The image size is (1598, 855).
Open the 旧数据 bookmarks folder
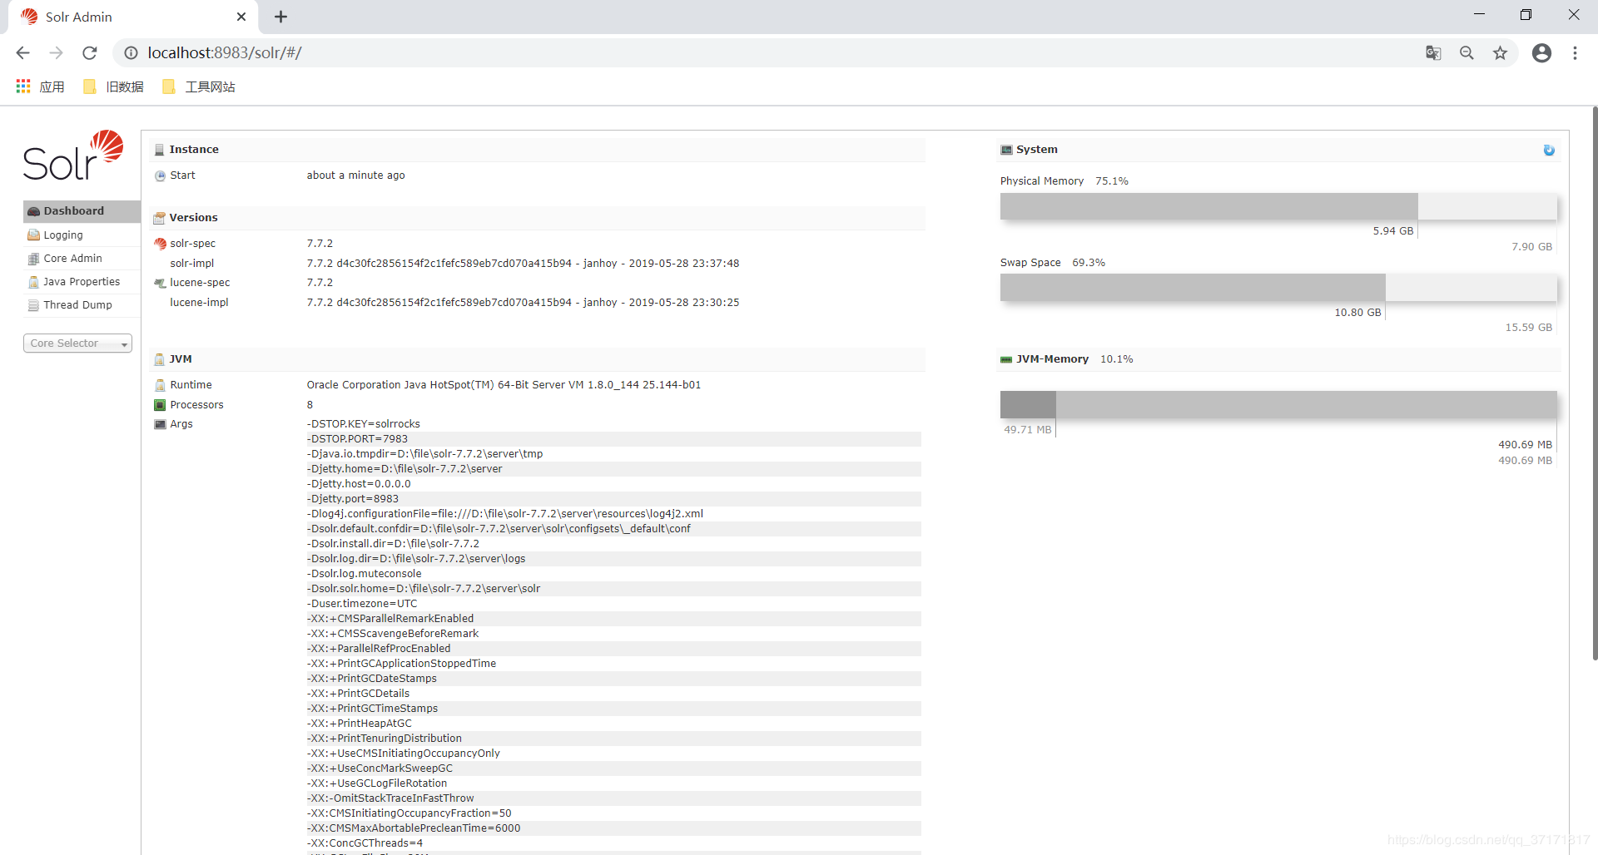pyautogui.click(x=114, y=86)
